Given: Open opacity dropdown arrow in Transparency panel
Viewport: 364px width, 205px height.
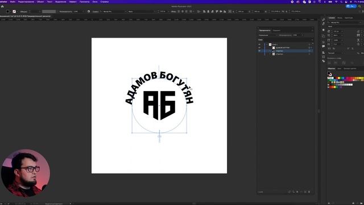Looking at the screenshot, I should [x=302, y=35].
